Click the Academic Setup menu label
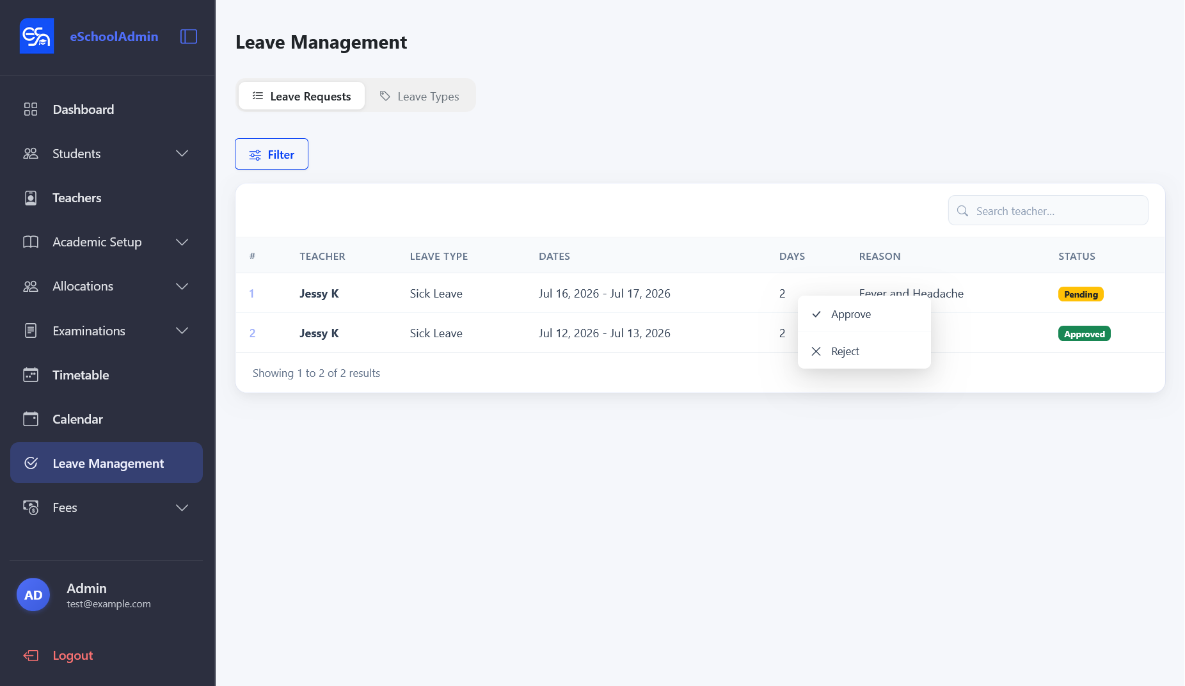The image size is (1185, 686). tap(97, 242)
